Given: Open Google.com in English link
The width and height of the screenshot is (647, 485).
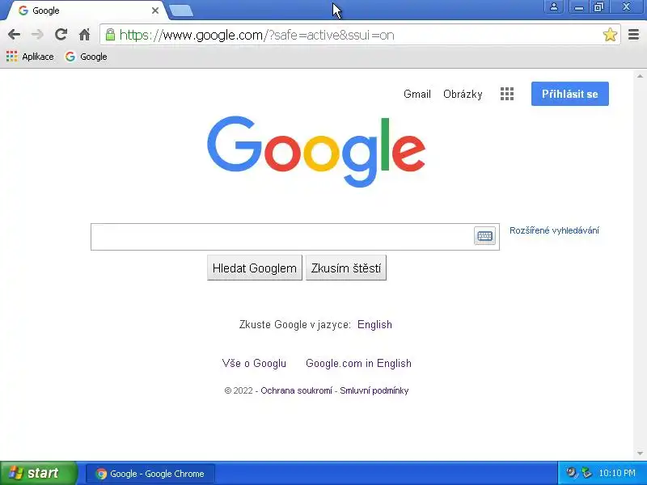Looking at the screenshot, I should 358,363.
